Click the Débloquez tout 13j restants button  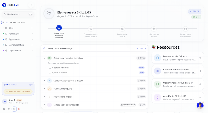click(18, 91)
